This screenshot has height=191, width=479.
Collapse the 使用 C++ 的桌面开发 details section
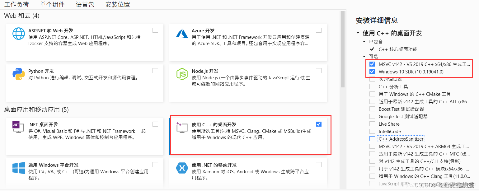[x=358, y=33]
